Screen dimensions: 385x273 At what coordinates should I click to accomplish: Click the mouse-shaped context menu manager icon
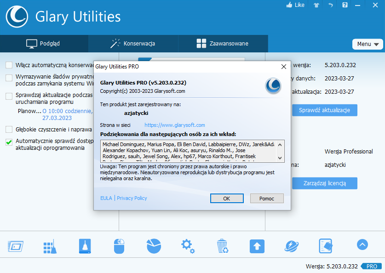point(119,246)
